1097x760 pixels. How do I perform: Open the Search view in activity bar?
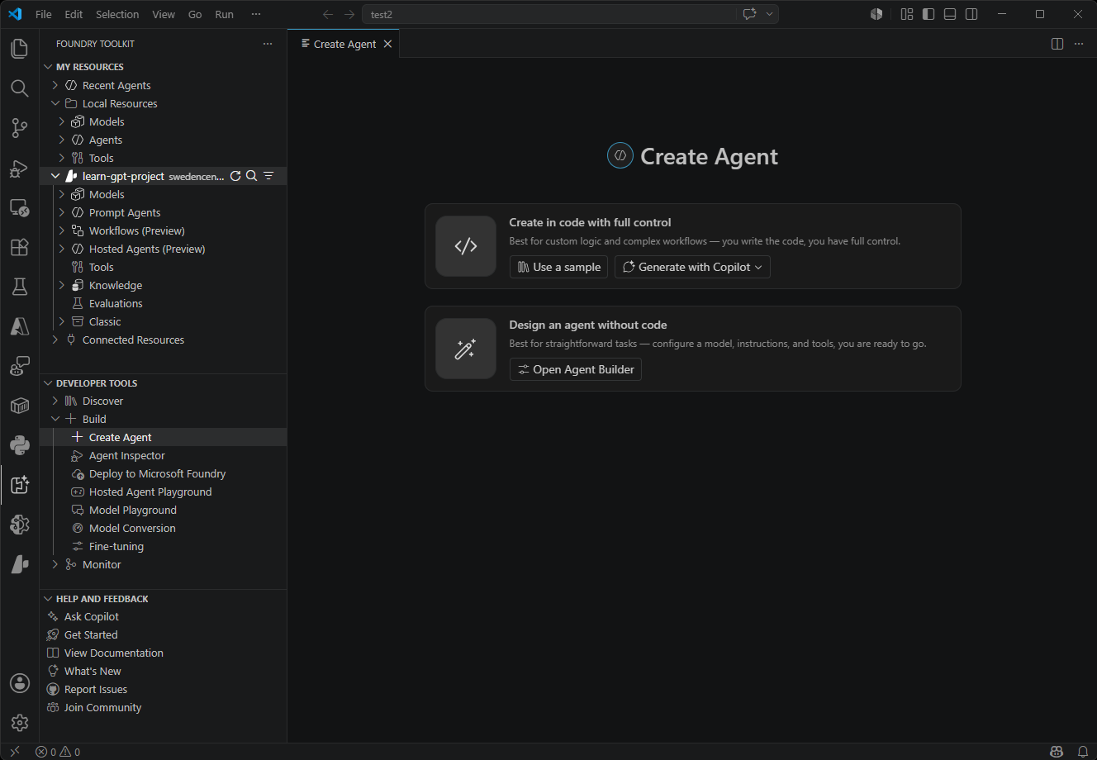tap(19, 88)
